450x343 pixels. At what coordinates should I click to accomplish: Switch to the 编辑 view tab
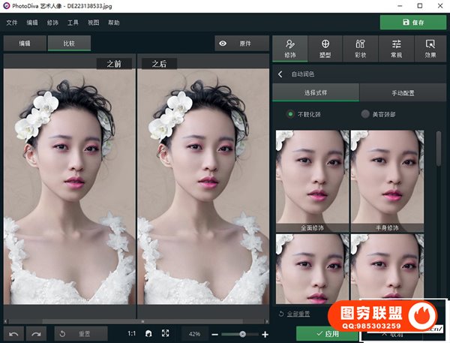pos(23,44)
